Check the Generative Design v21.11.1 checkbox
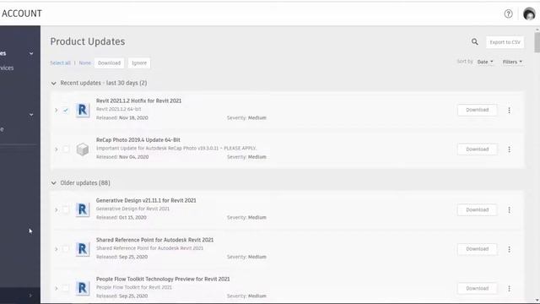The height and width of the screenshot is (304, 540). [x=66, y=210]
